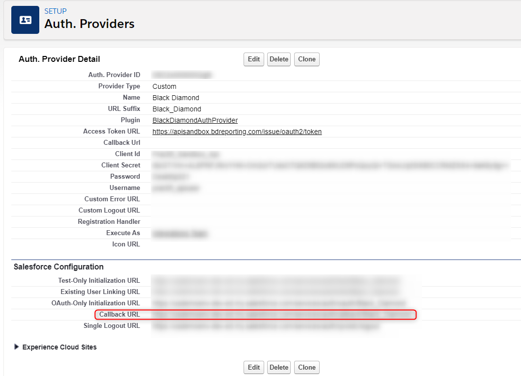The width and height of the screenshot is (521, 376).
Task: Click the Auth. Provider ID label
Action: pyautogui.click(x=114, y=75)
